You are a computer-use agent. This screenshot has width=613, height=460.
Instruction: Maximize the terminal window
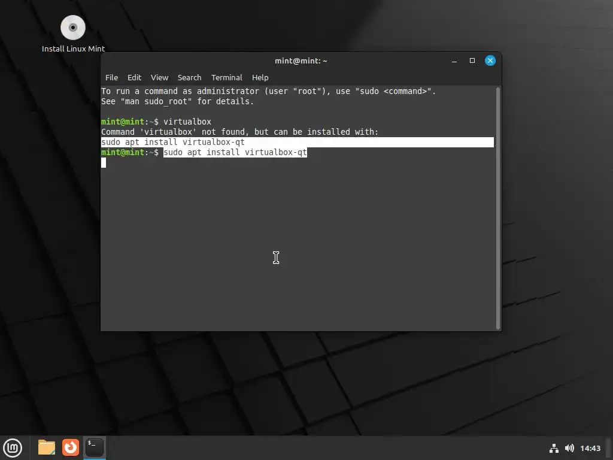click(x=472, y=60)
